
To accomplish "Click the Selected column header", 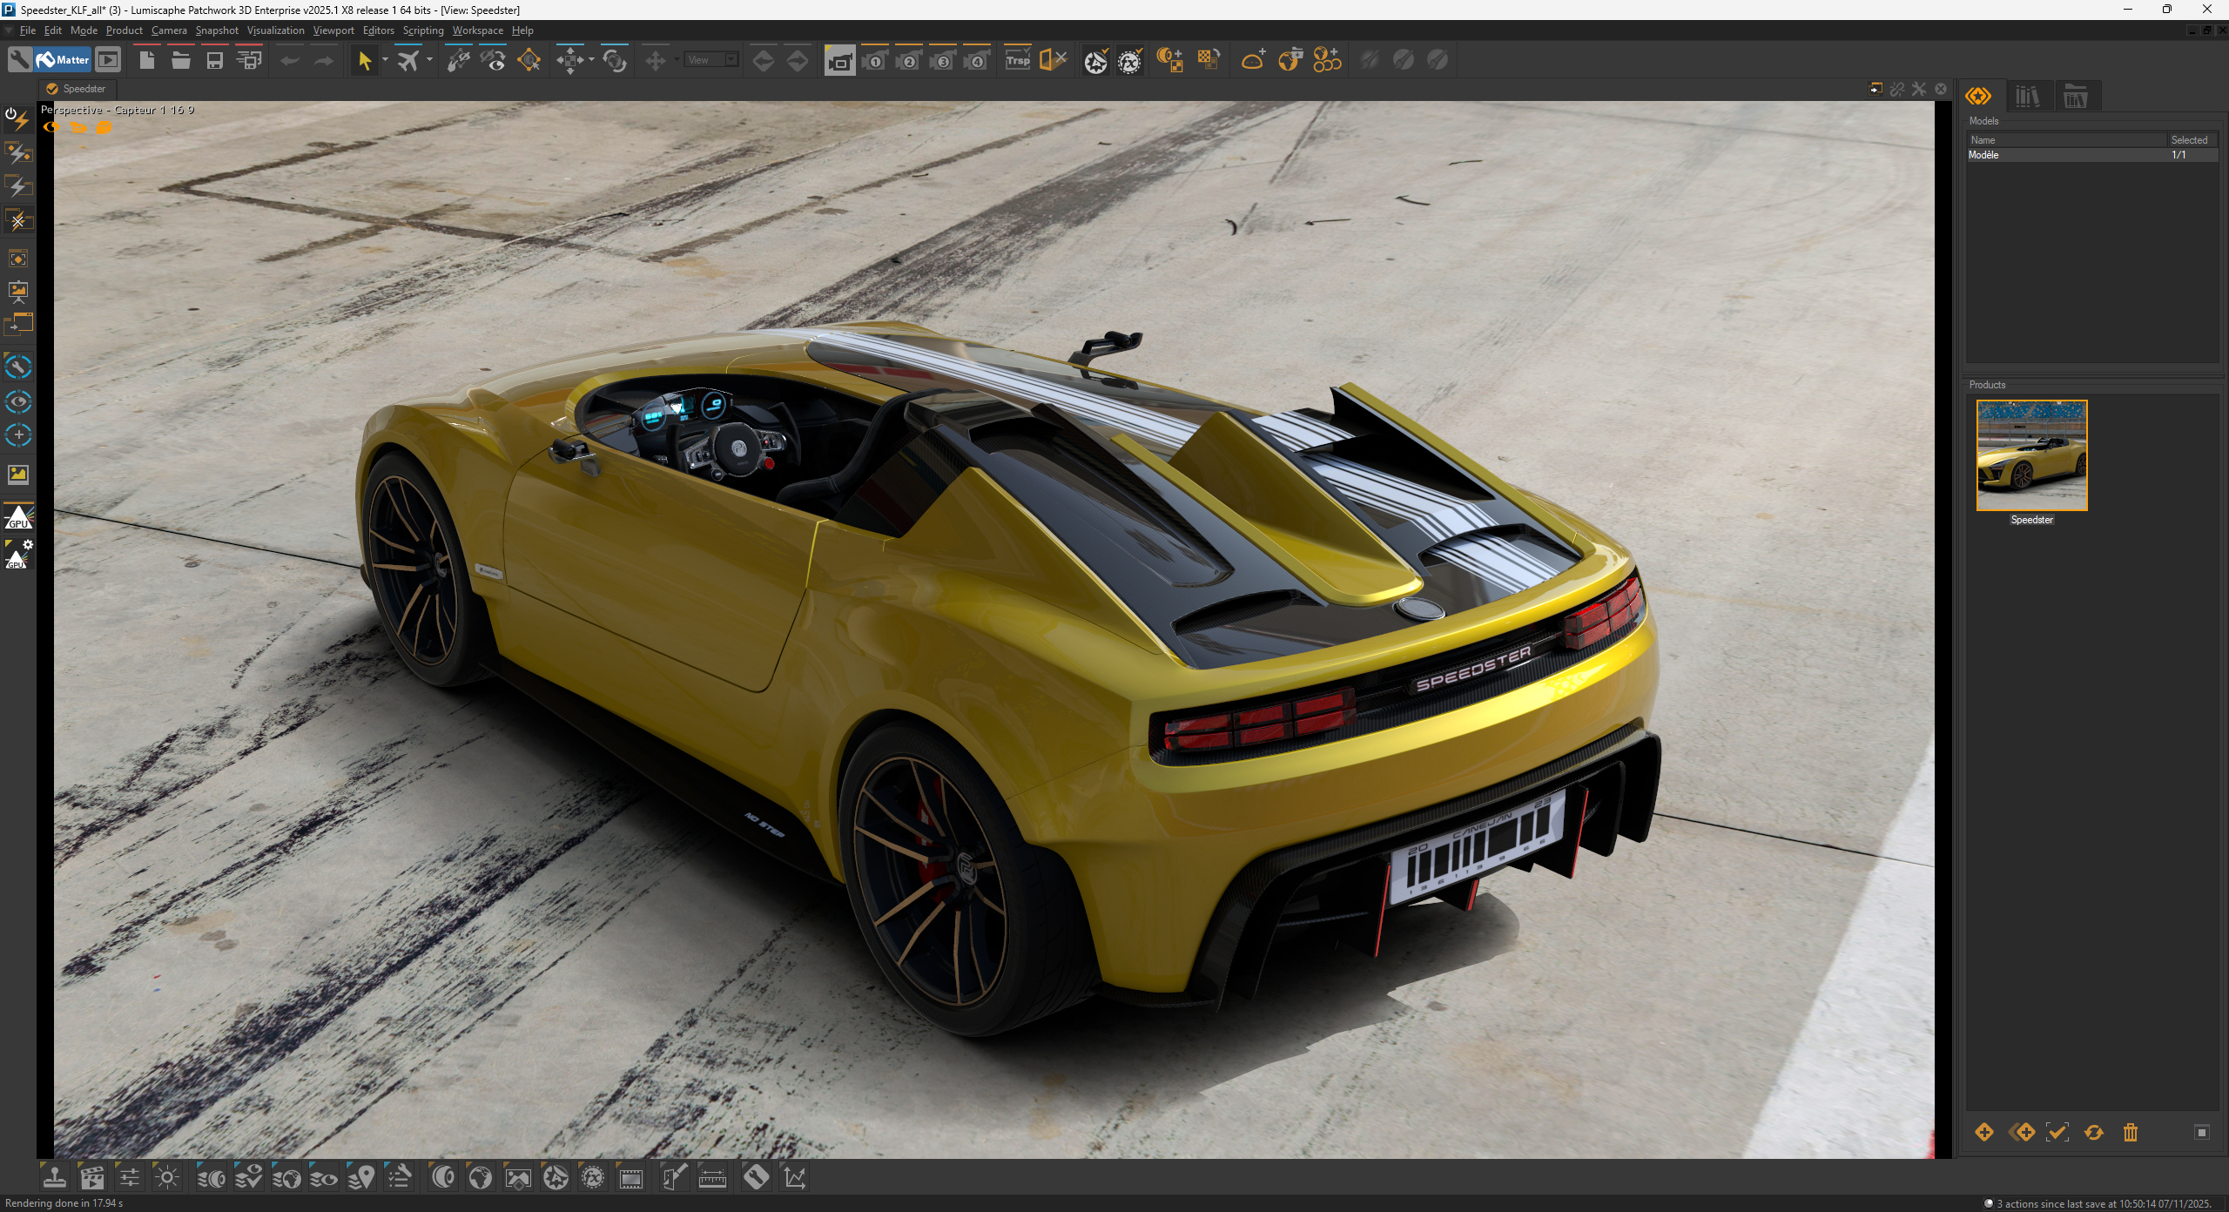I will click(2189, 140).
